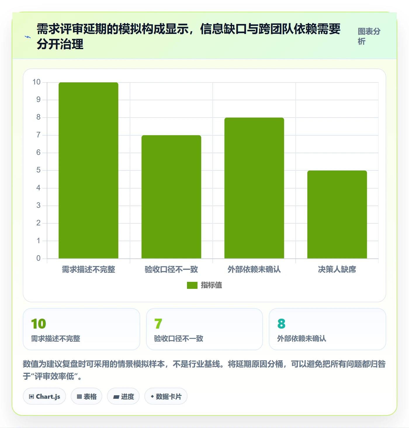Click the lightning bolt icon beside the title

[x=28, y=37]
